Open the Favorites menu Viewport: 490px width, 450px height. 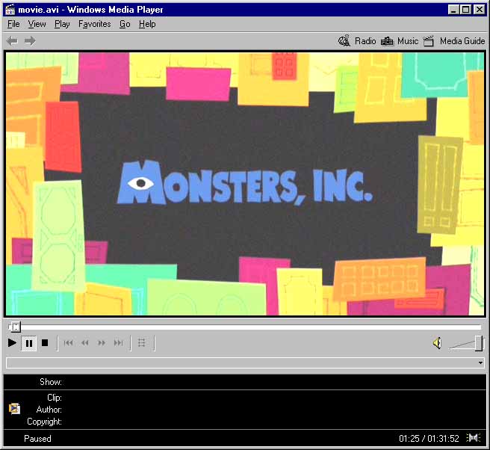pyautogui.click(x=94, y=24)
